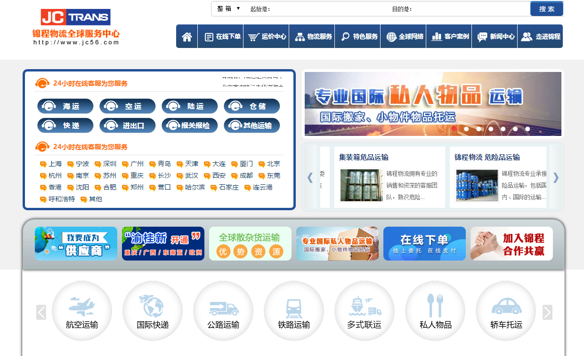
Task: Select the 天津 city service link
Action: (x=188, y=164)
